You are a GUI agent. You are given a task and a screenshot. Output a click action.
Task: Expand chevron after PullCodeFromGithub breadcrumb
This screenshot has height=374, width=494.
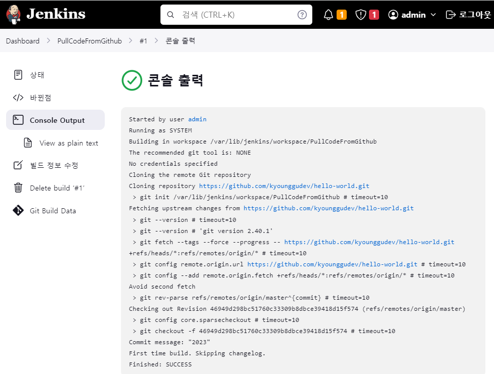pyautogui.click(x=131, y=40)
